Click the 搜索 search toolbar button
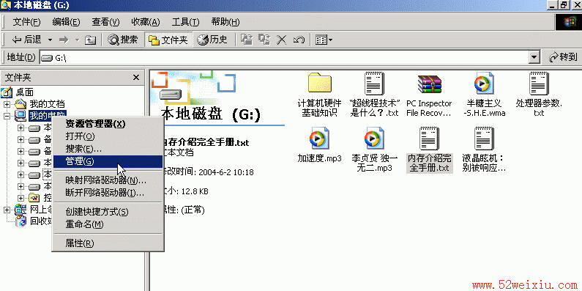The height and width of the screenshot is (291, 582). (x=123, y=40)
